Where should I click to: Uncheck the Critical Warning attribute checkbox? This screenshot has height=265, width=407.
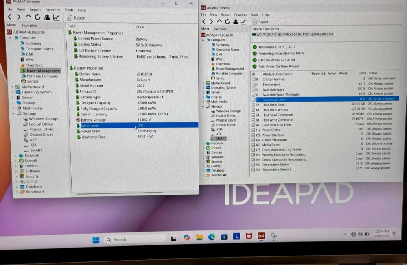point(254,79)
